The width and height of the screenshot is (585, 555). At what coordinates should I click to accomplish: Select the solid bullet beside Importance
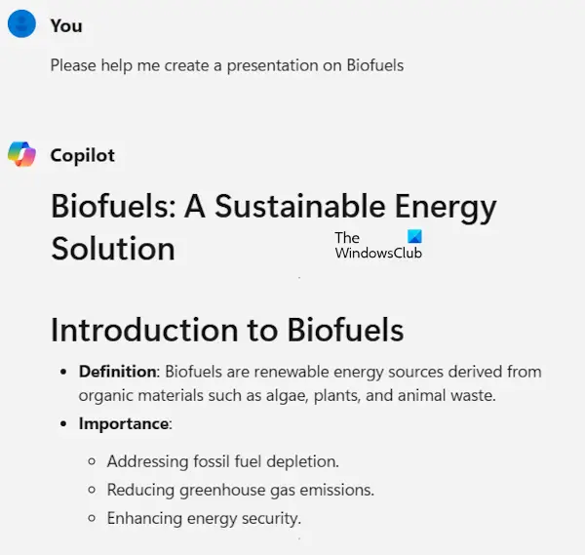63,424
